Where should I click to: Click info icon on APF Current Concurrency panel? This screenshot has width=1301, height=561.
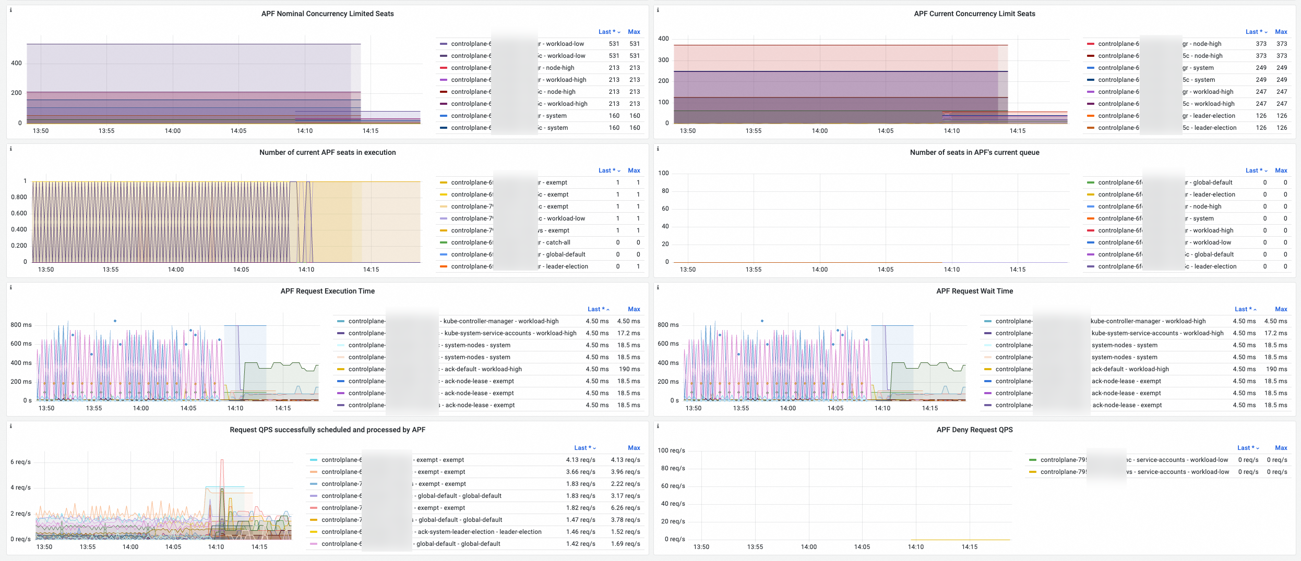pos(658,10)
